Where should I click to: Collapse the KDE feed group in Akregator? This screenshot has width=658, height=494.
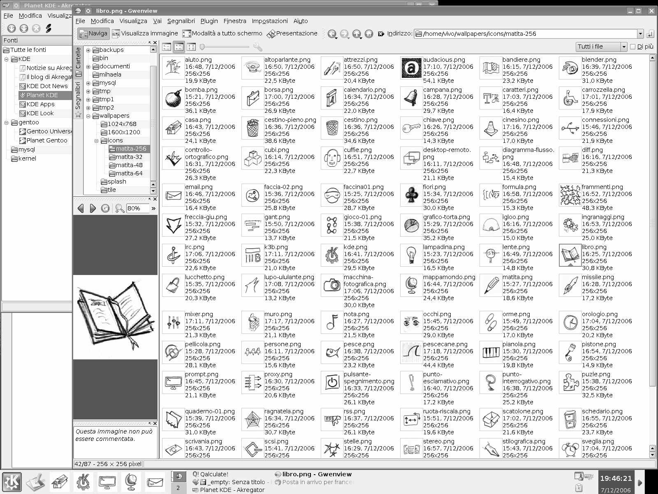click(6, 59)
